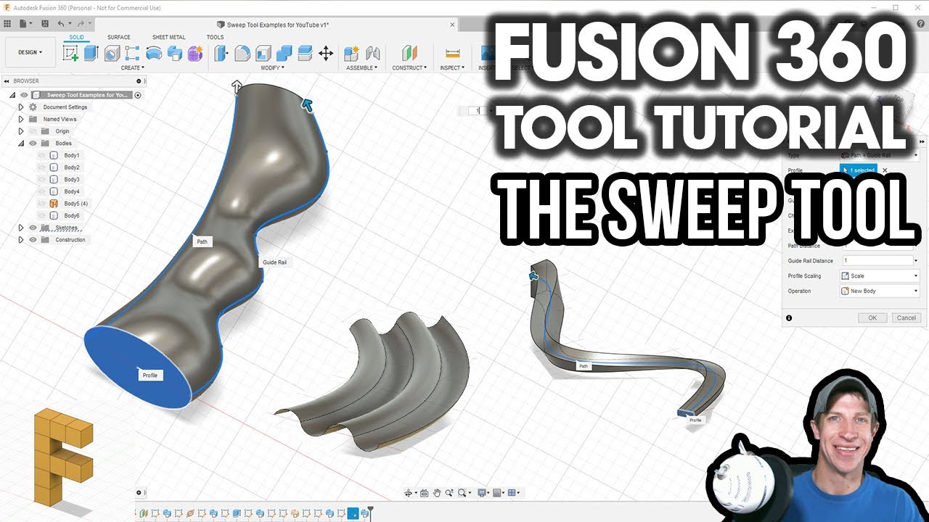Image resolution: width=929 pixels, height=522 pixels.
Task: Select the Fillet tool
Action: pos(242,53)
